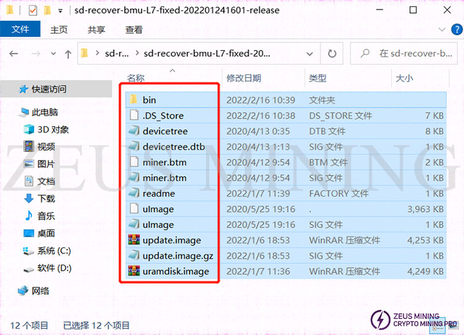Open the Music (音乐) sidebar folder
The height and width of the screenshot is (335, 464).
(40, 216)
